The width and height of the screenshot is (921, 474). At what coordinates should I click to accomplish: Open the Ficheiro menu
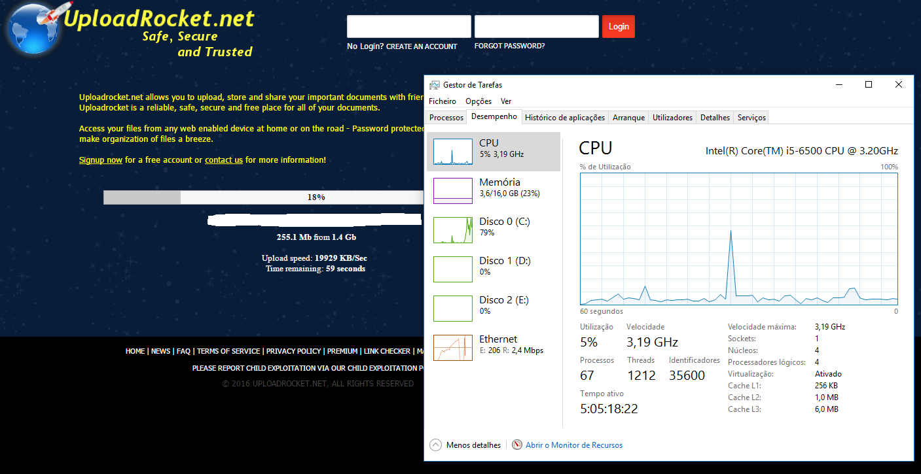pos(442,101)
